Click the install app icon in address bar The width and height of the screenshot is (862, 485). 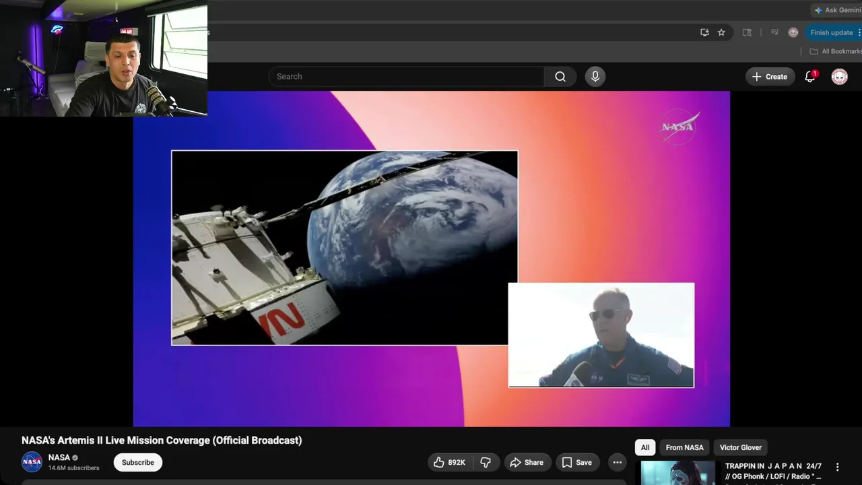(704, 32)
